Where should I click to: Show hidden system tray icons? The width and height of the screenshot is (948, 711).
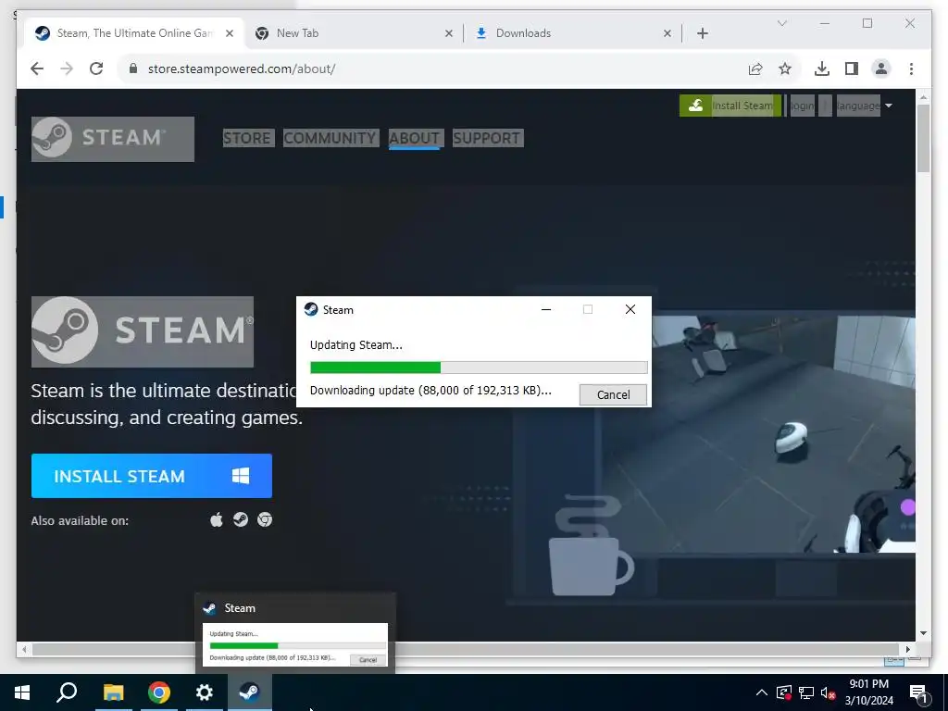tap(762, 692)
